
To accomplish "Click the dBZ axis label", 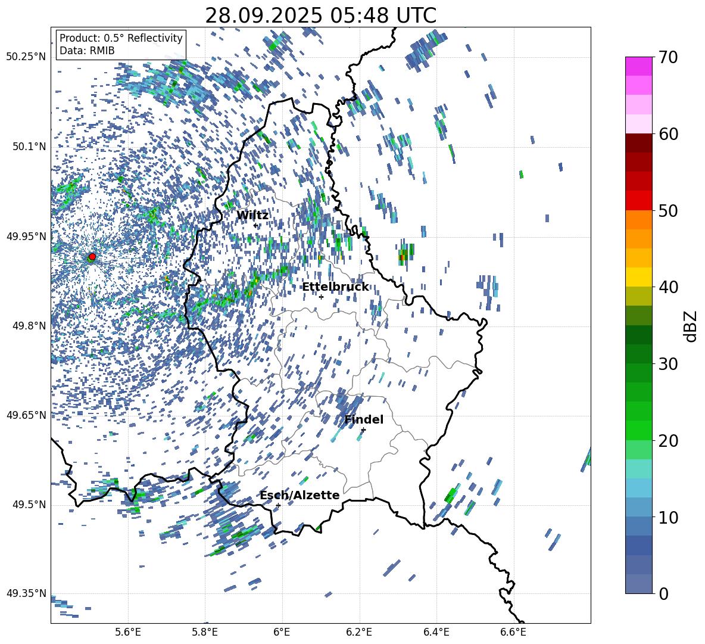I will (x=690, y=326).
